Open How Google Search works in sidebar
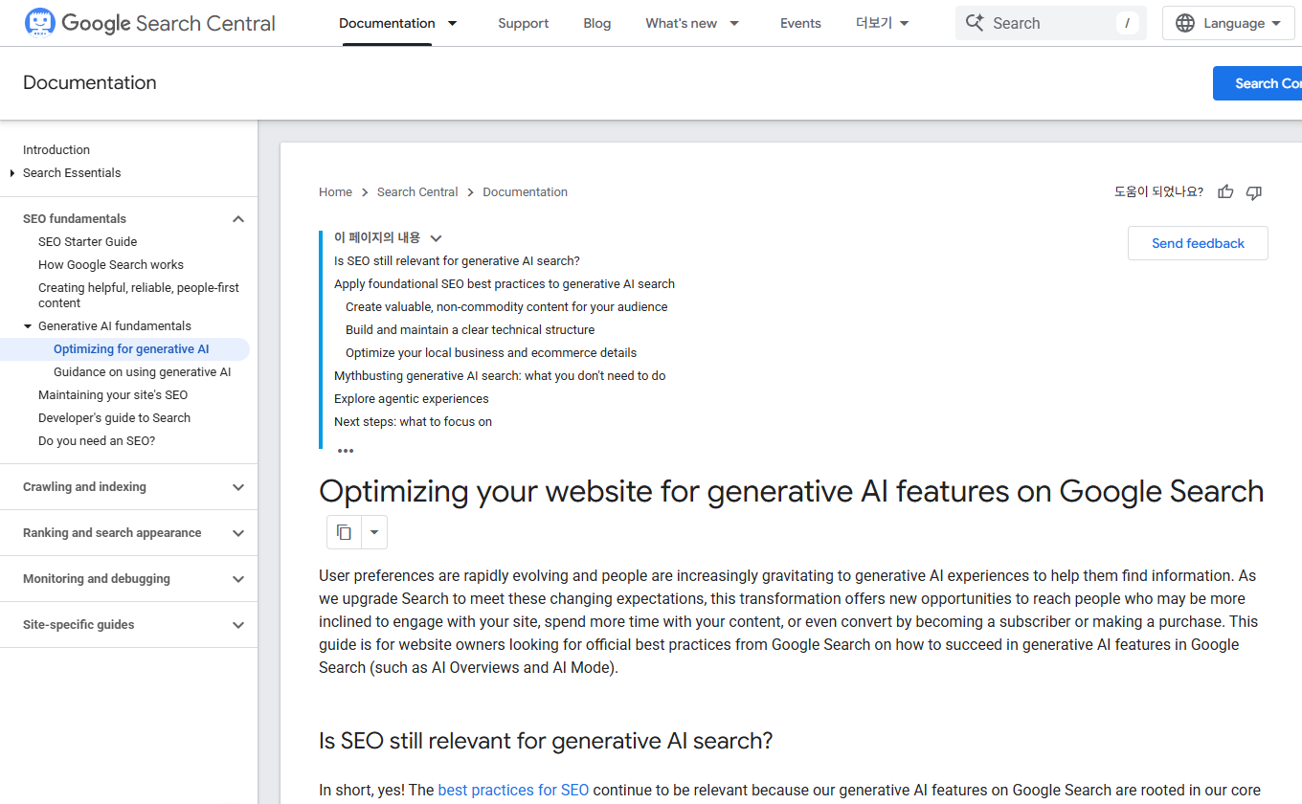 tap(111, 265)
